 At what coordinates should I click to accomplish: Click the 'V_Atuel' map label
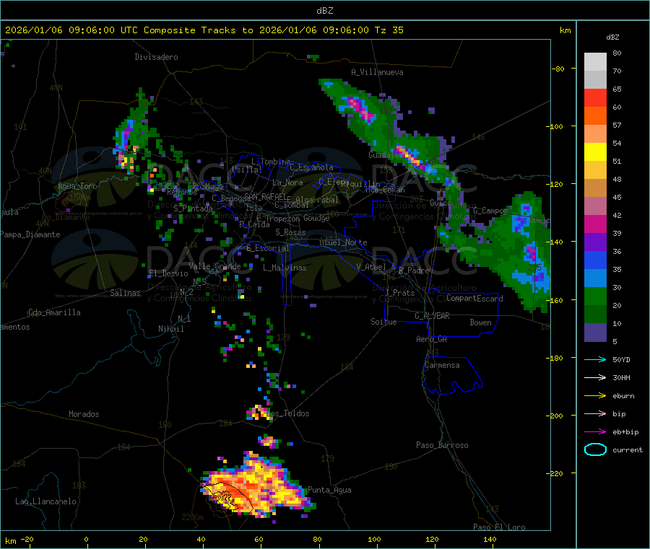pos(371,267)
